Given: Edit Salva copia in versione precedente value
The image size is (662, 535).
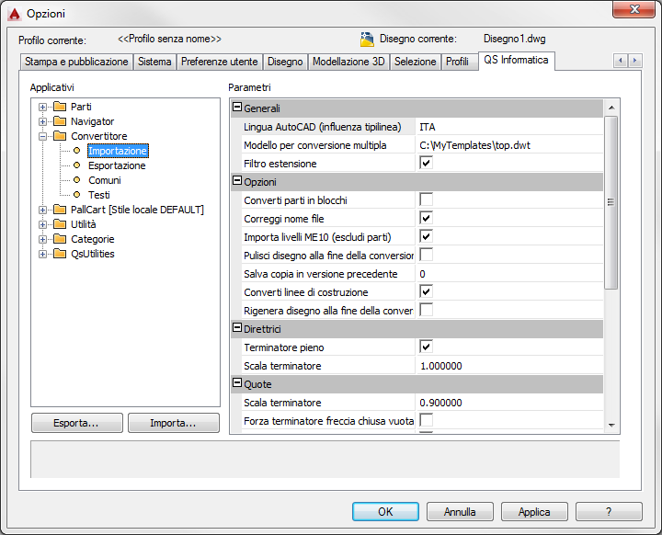Looking at the screenshot, I should click(509, 274).
